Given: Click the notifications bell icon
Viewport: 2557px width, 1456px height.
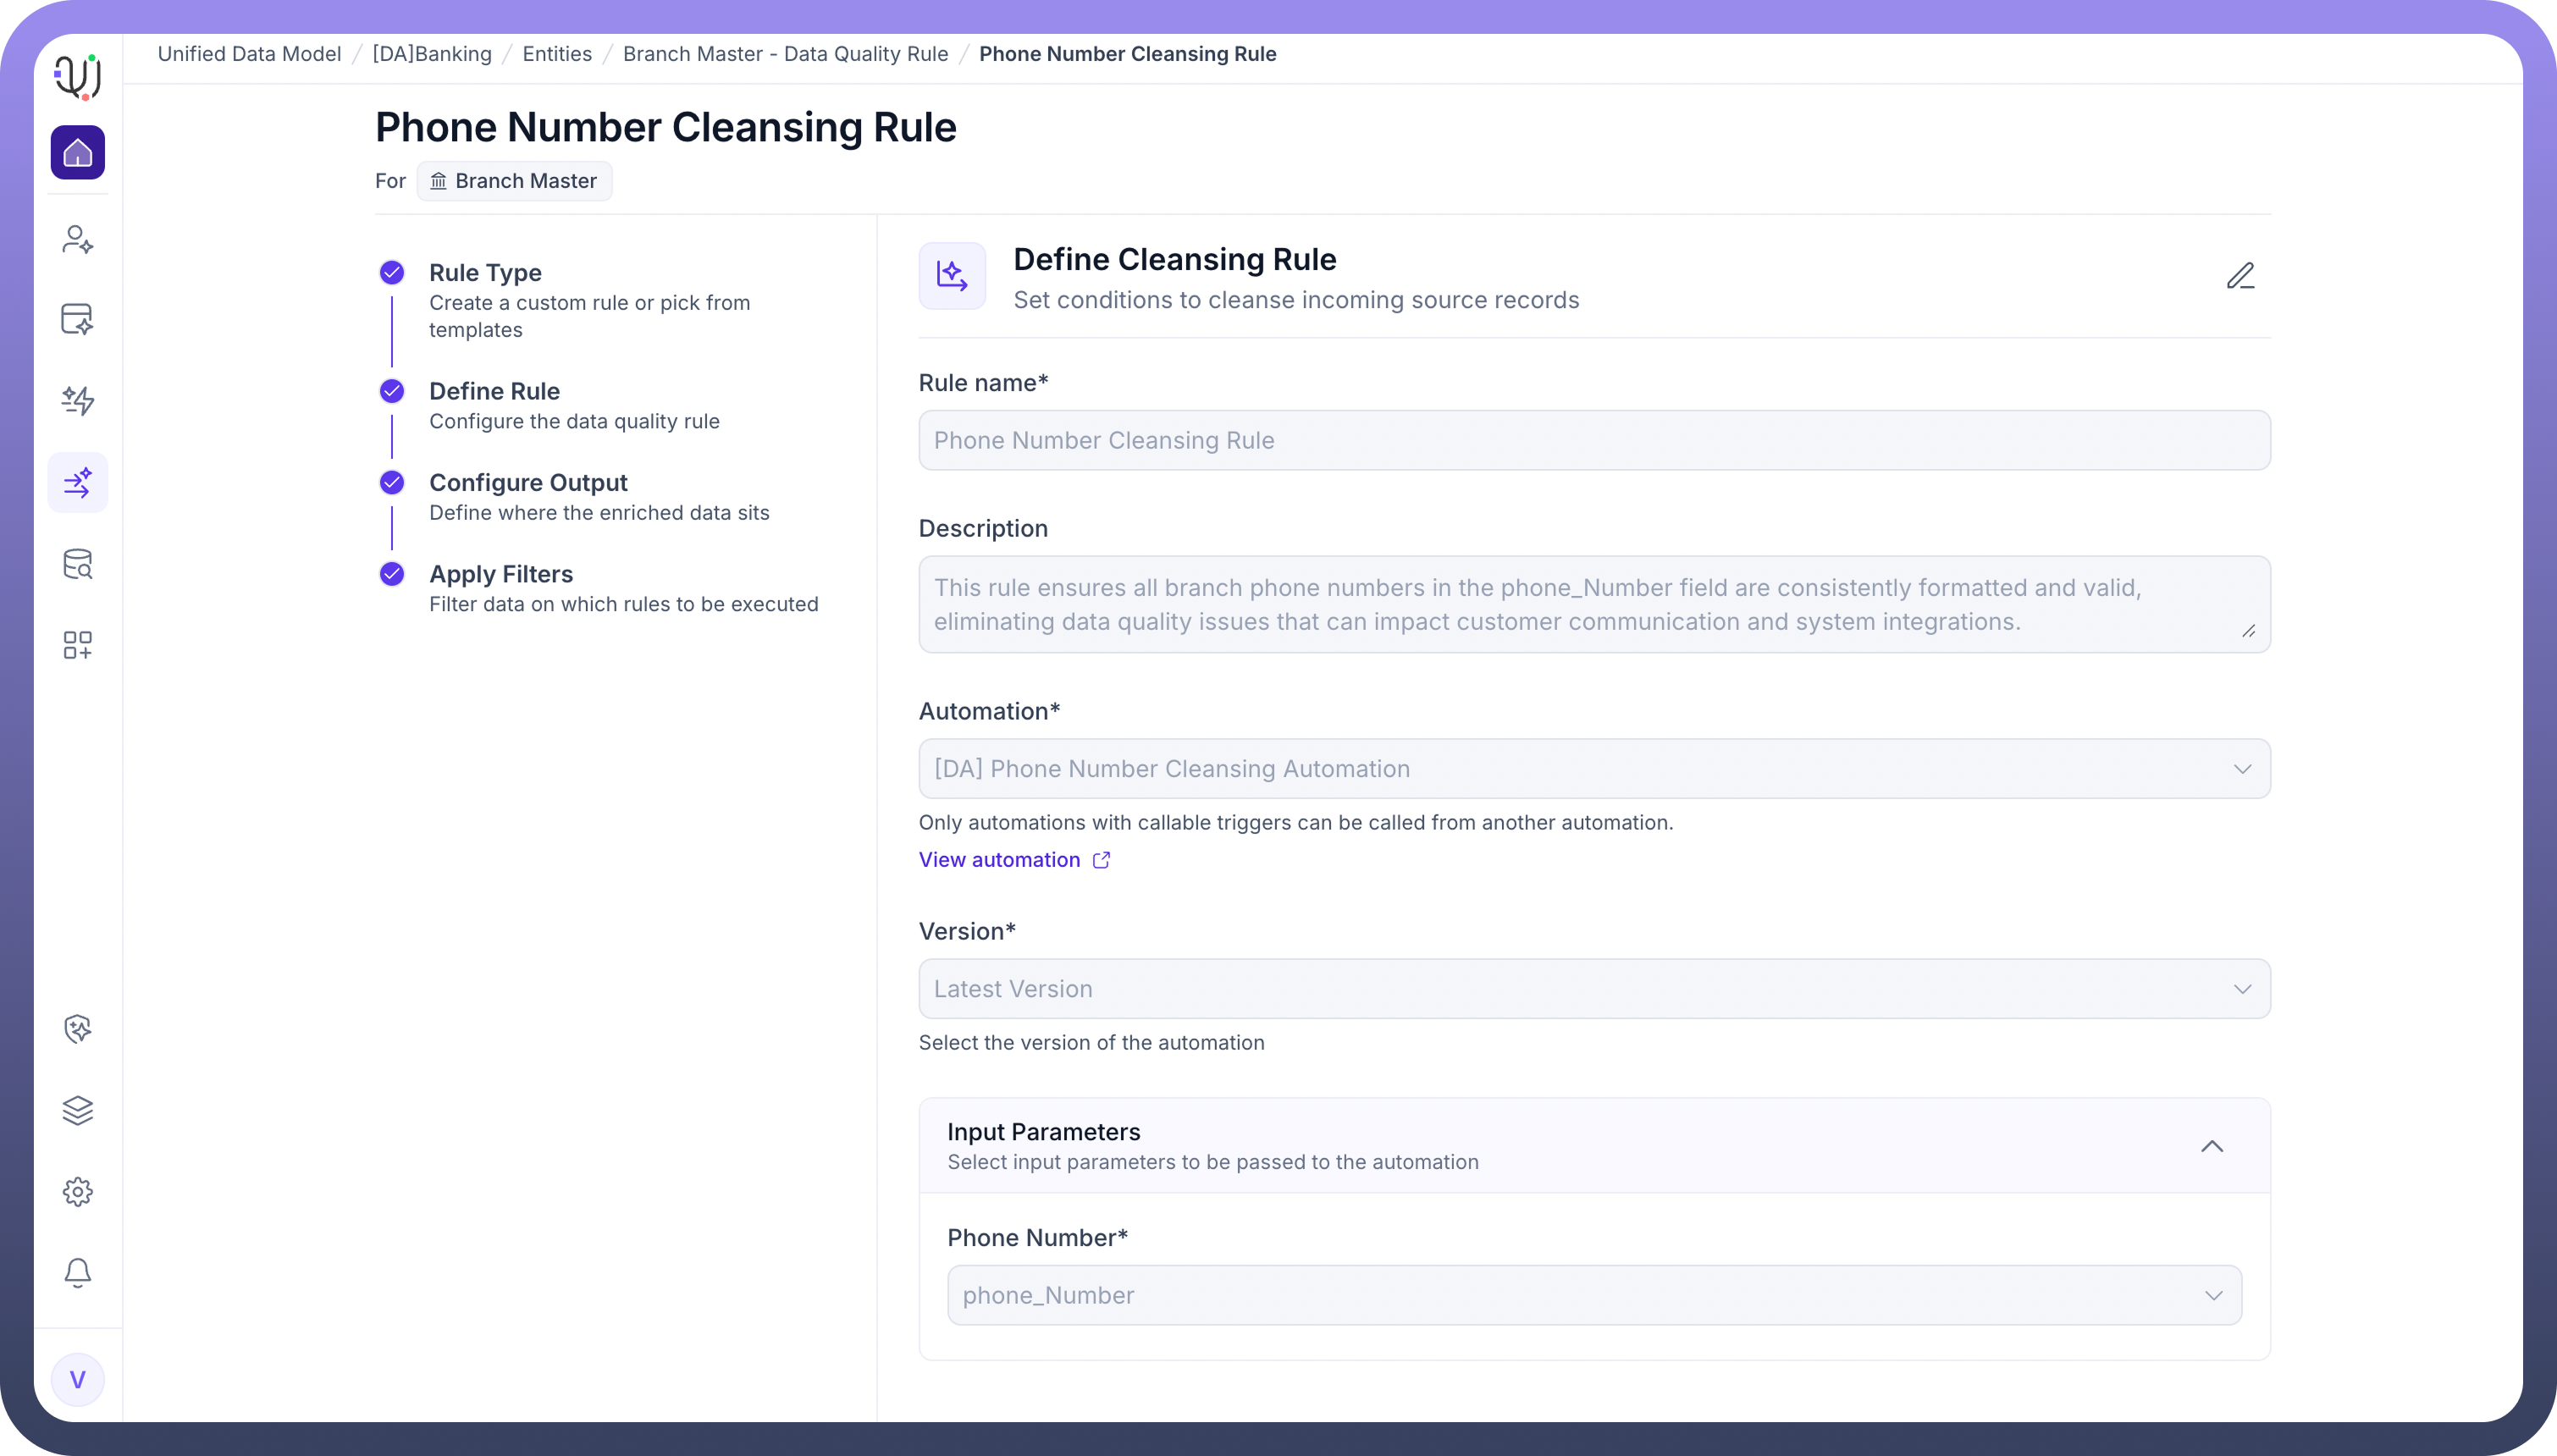Looking at the screenshot, I should [78, 1272].
